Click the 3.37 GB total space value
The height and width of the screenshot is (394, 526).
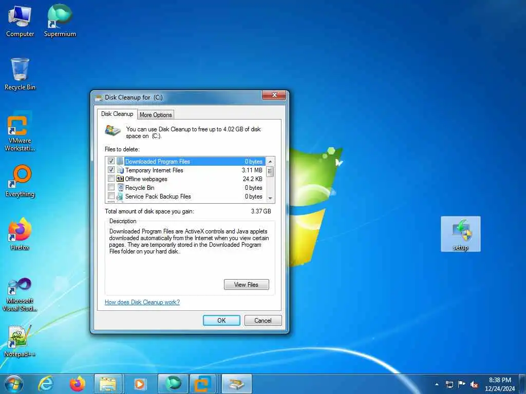pyautogui.click(x=261, y=211)
